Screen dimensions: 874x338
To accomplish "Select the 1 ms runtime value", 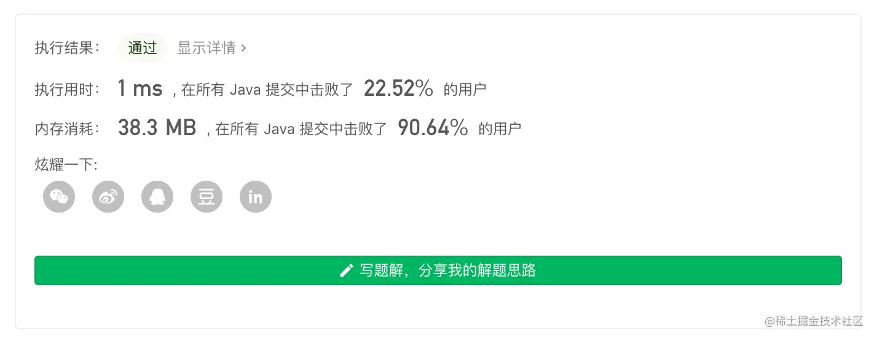I will [140, 88].
